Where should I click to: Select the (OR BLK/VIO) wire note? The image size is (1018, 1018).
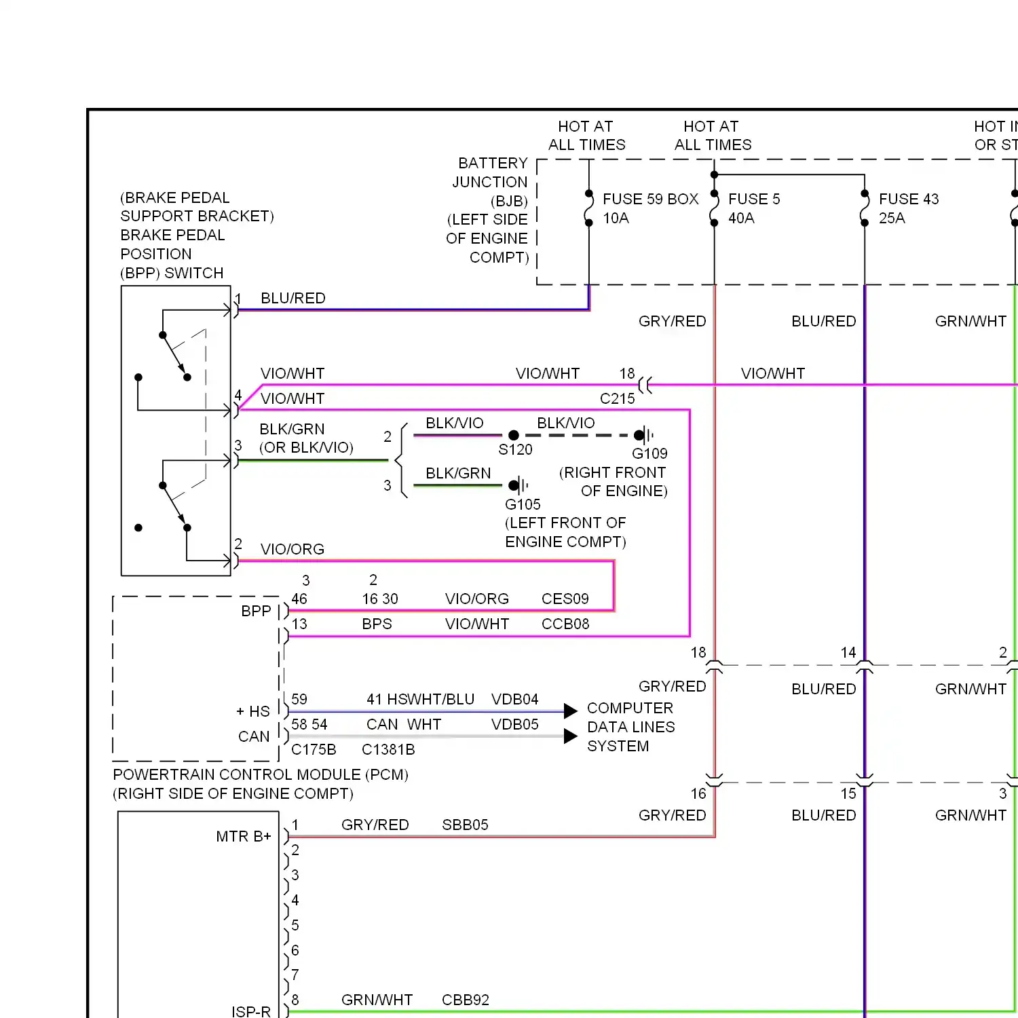(x=306, y=447)
